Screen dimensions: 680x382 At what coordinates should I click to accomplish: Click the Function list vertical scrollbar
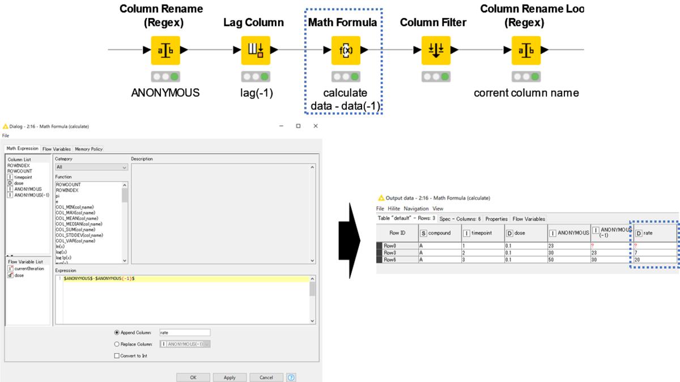125,222
